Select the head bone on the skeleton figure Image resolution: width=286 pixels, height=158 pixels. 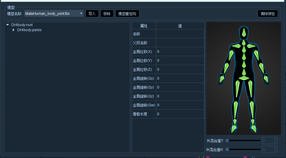pos(244,33)
